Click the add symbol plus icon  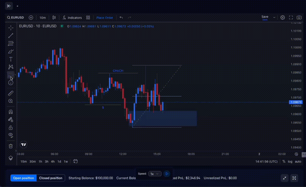click(31, 18)
